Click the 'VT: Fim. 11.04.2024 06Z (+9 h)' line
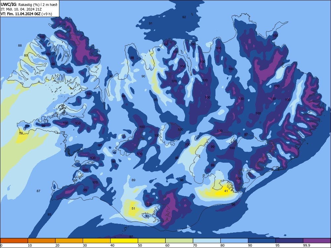 [x=26, y=14]
